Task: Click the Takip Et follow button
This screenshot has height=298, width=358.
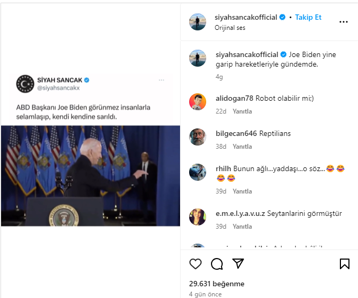Action: point(308,17)
